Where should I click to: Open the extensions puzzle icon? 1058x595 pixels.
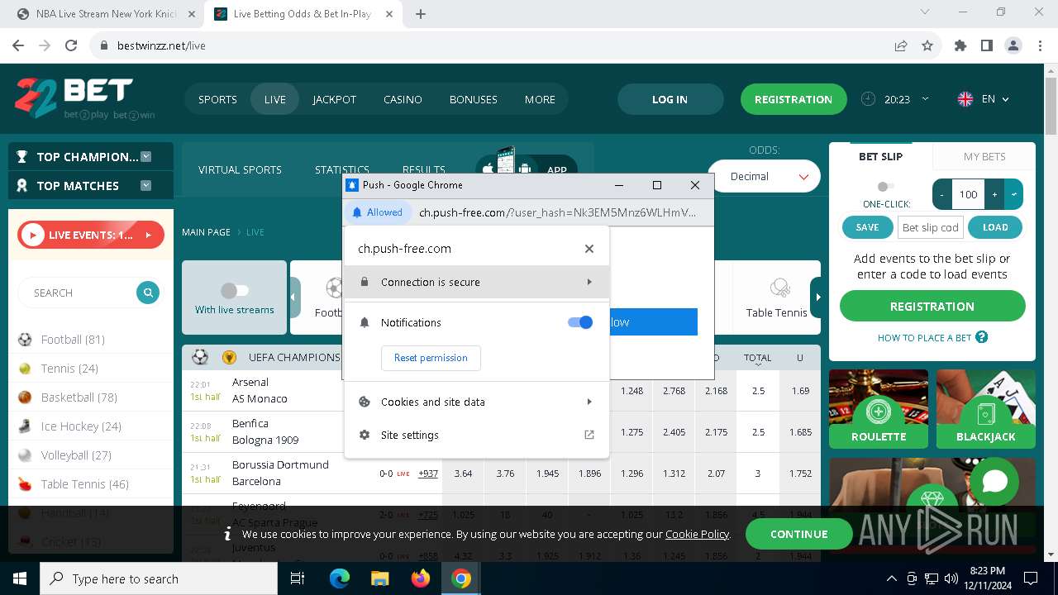960,46
